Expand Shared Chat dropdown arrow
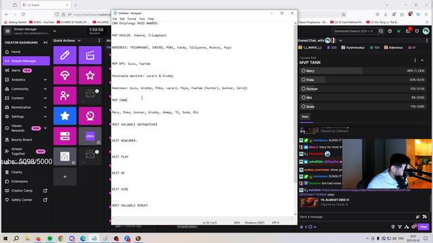 click(x=340, y=40)
